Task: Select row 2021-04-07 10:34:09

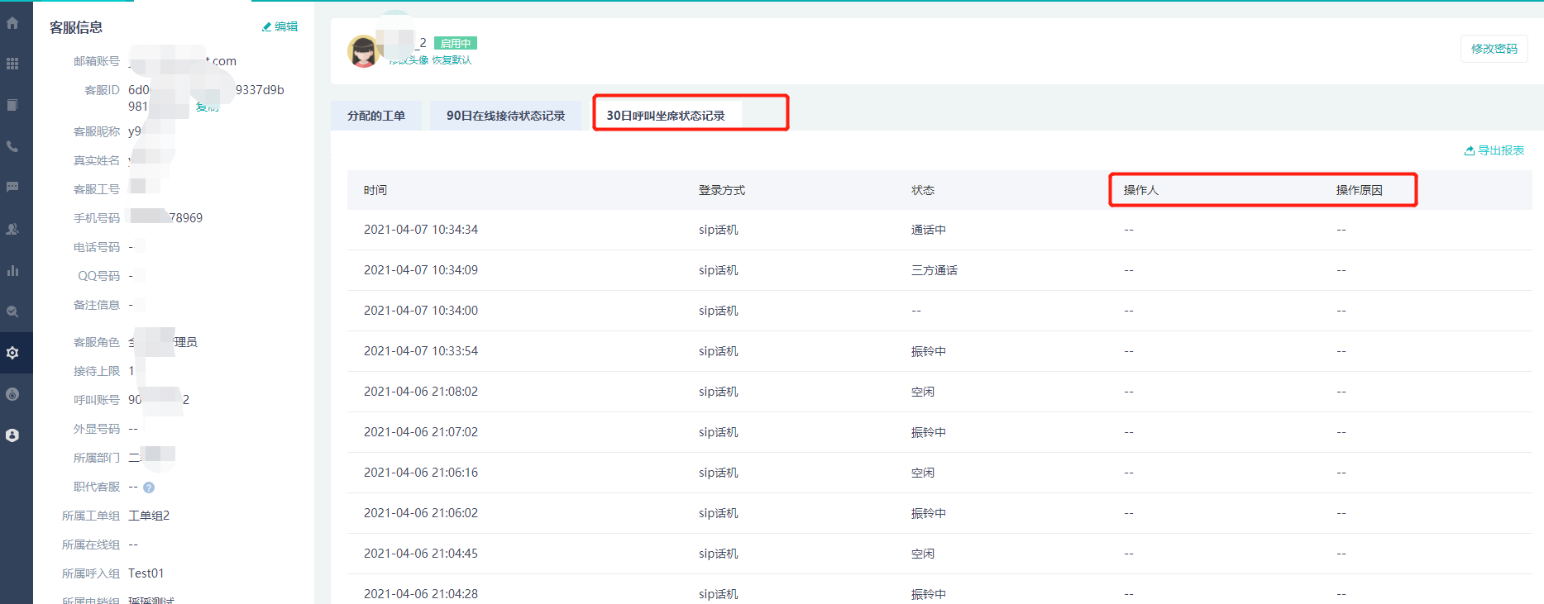Action: pos(939,270)
